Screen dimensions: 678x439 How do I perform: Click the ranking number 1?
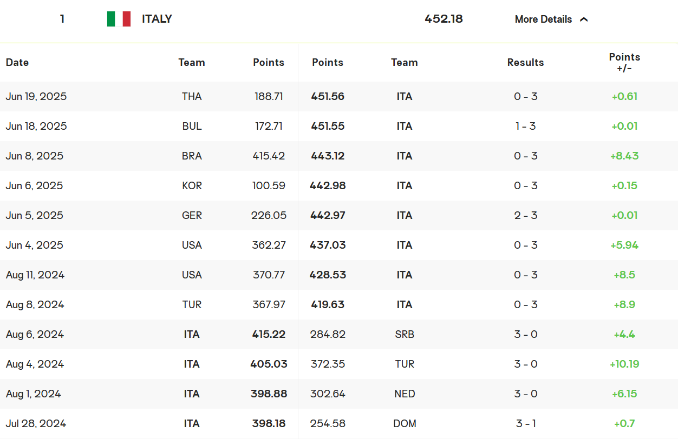tap(62, 19)
